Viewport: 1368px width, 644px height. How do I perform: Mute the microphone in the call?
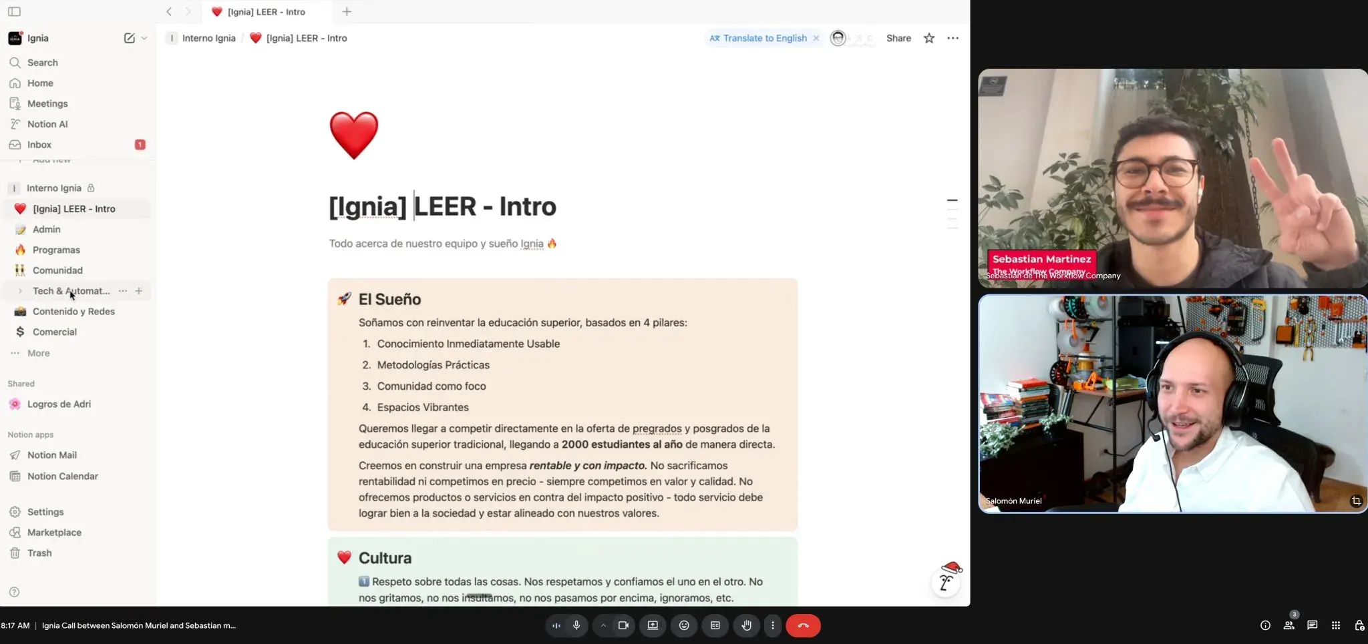[576, 625]
